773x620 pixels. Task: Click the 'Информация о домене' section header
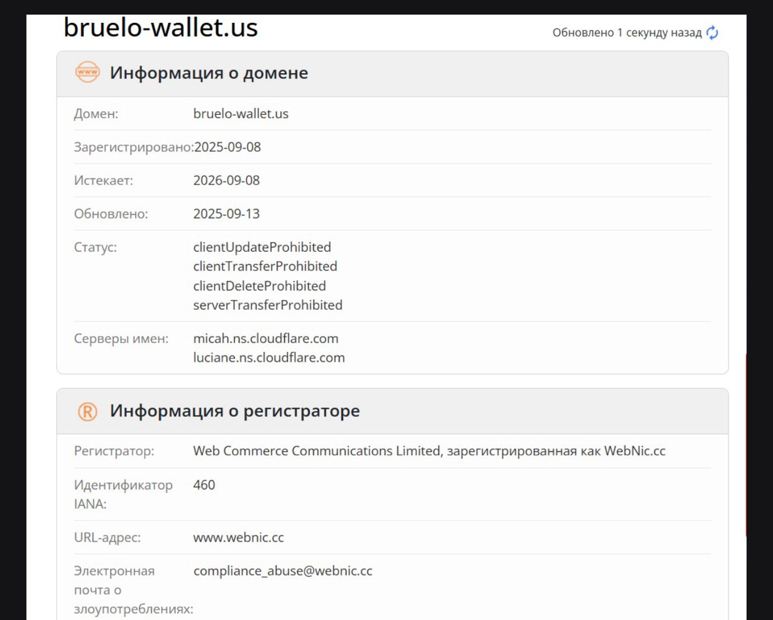[209, 73]
